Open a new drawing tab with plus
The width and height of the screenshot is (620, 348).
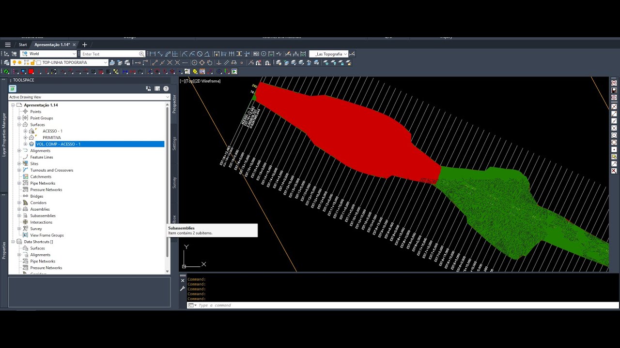tap(85, 44)
